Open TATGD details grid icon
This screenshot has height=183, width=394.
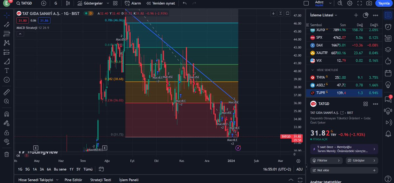point(365,104)
